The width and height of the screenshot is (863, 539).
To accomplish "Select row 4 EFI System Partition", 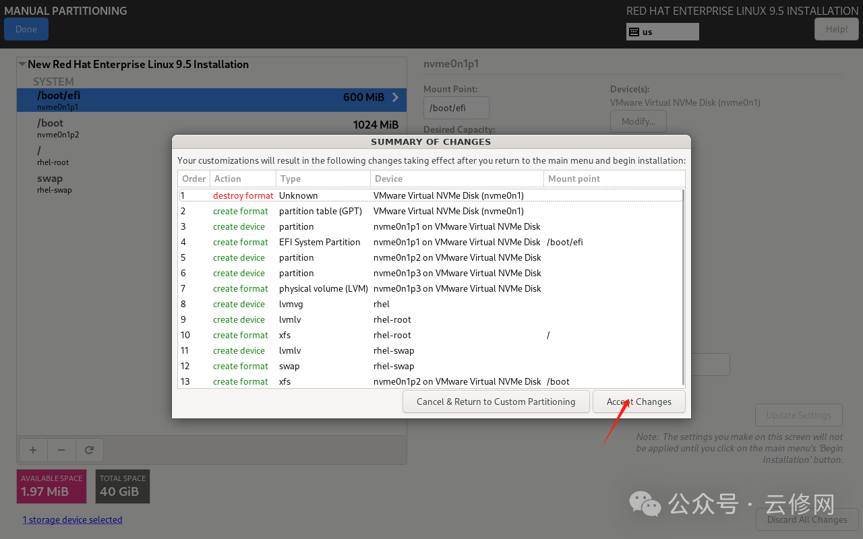I will [430, 242].
